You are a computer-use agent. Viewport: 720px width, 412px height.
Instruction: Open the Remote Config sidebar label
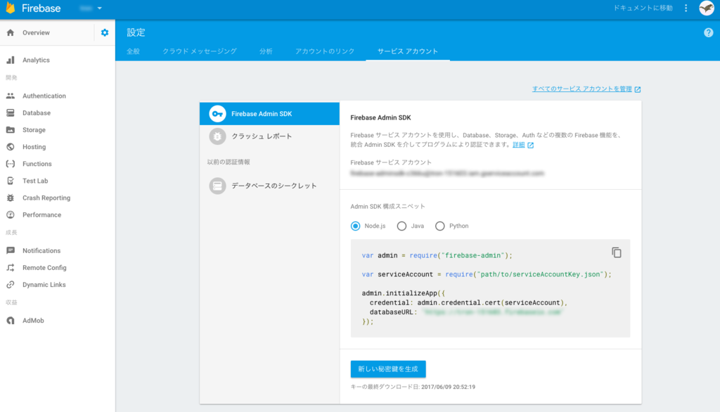(44, 268)
